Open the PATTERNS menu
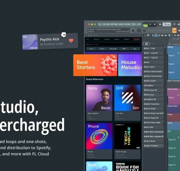The image size is (180, 171). click(114, 24)
